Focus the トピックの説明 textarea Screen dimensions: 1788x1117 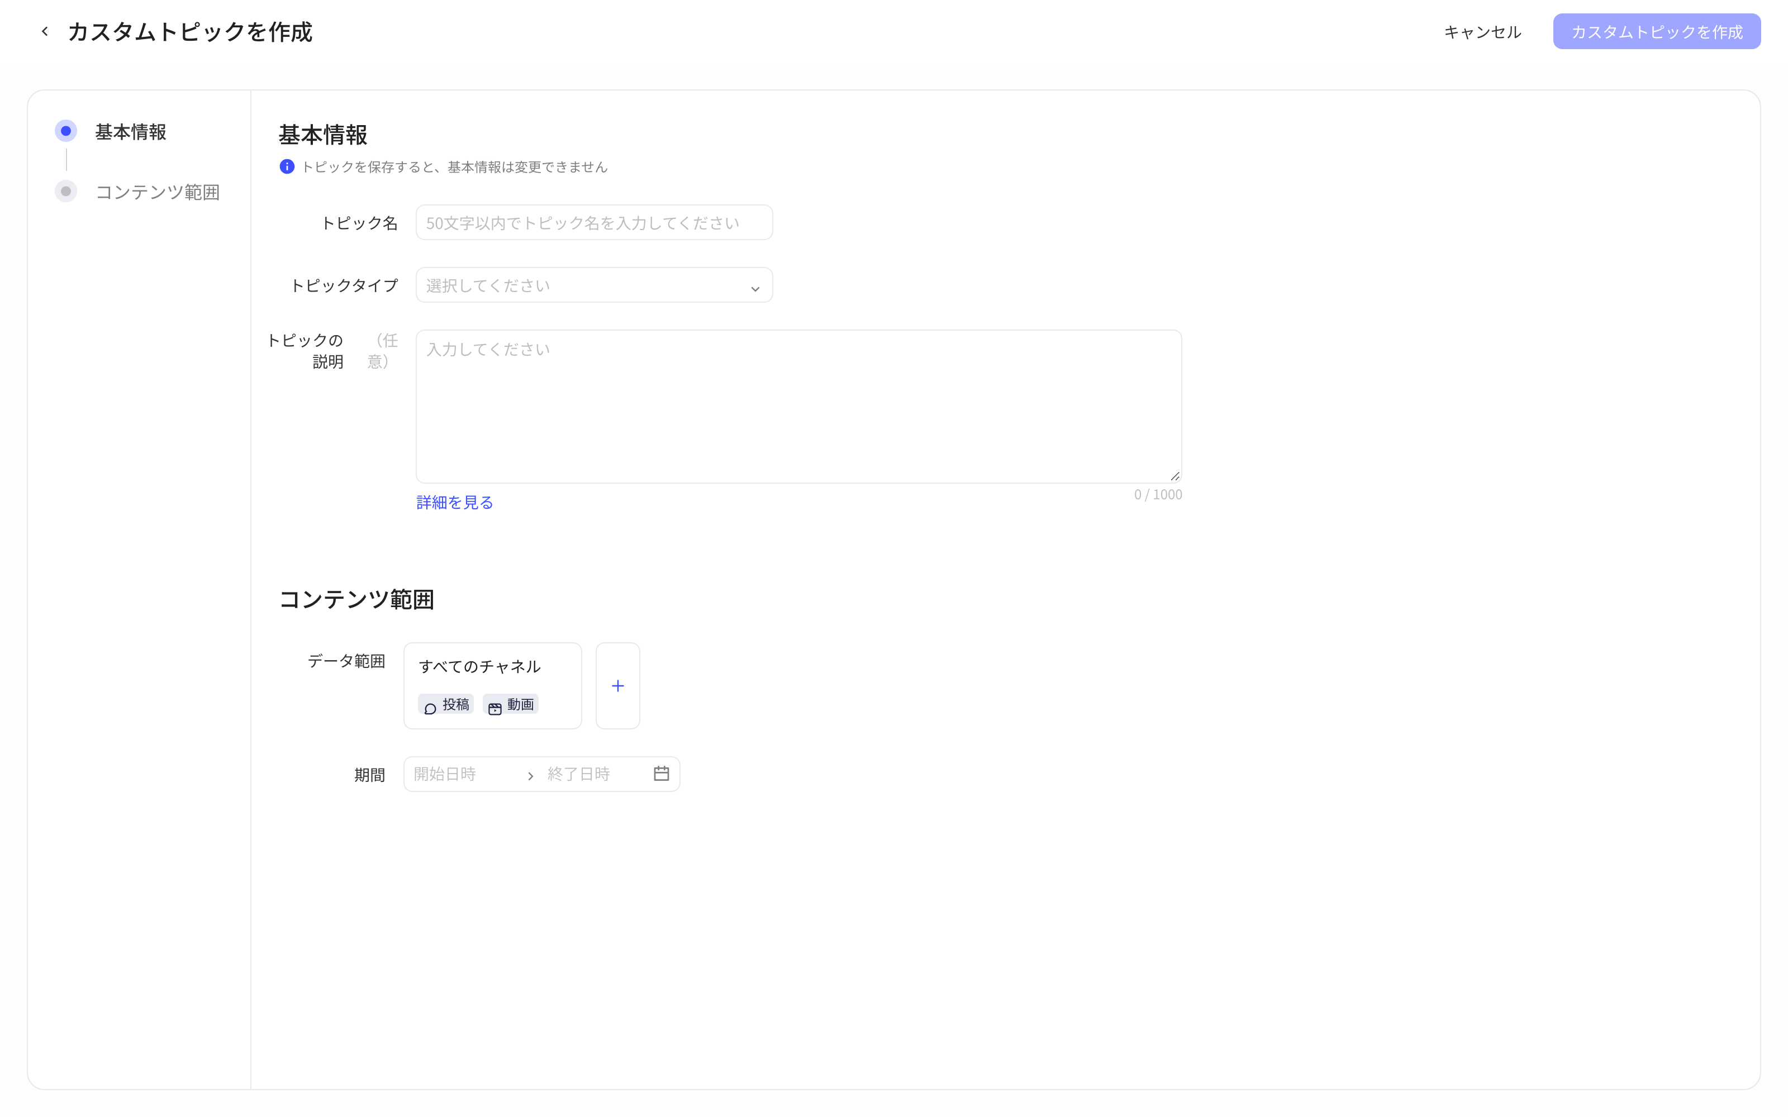point(798,407)
